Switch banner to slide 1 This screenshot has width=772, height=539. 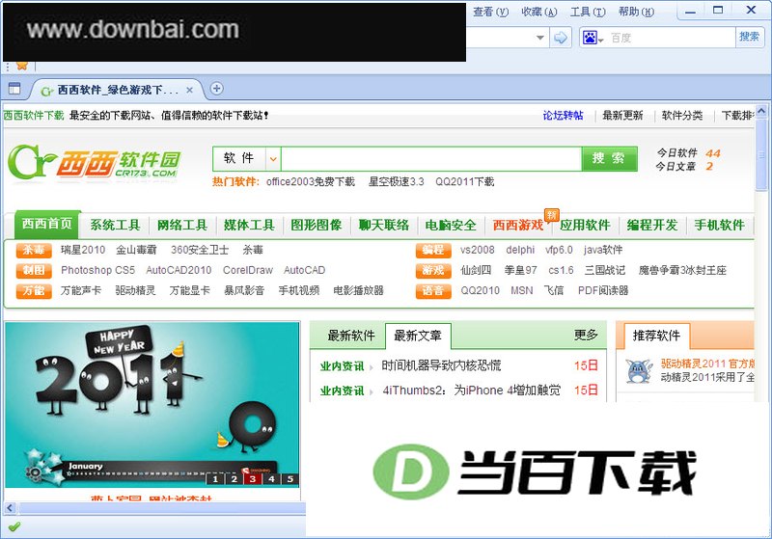pyautogui.click(x=215, y=478)
